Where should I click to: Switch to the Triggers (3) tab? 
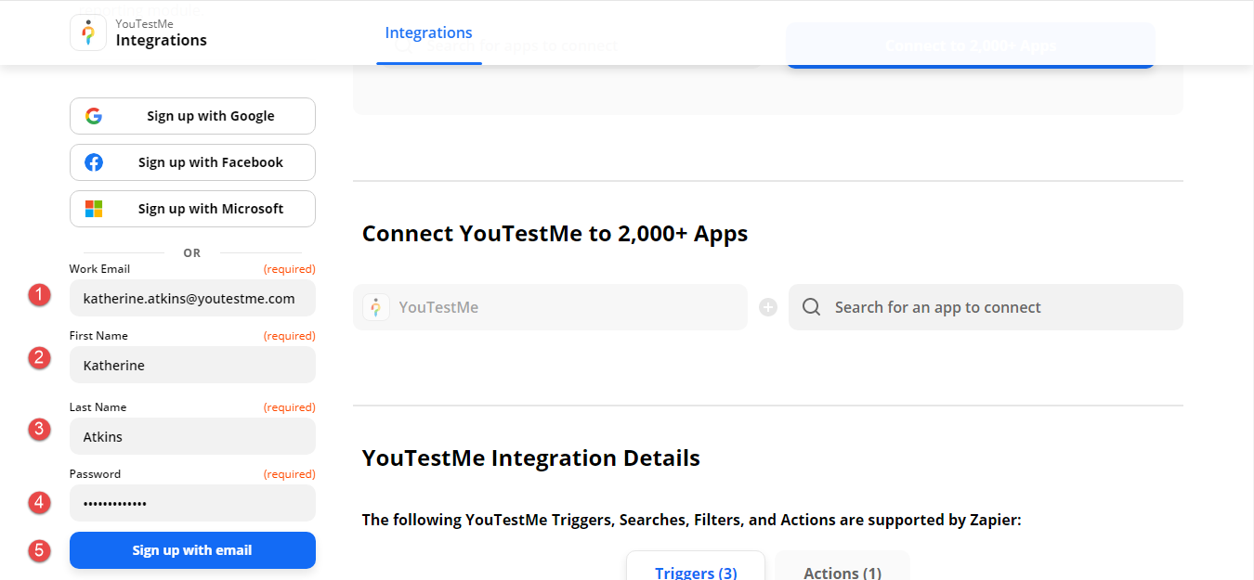[696, 572]
